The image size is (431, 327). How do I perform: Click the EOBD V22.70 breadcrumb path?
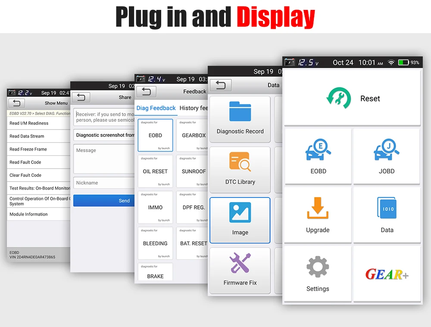[x=40, y=113]
